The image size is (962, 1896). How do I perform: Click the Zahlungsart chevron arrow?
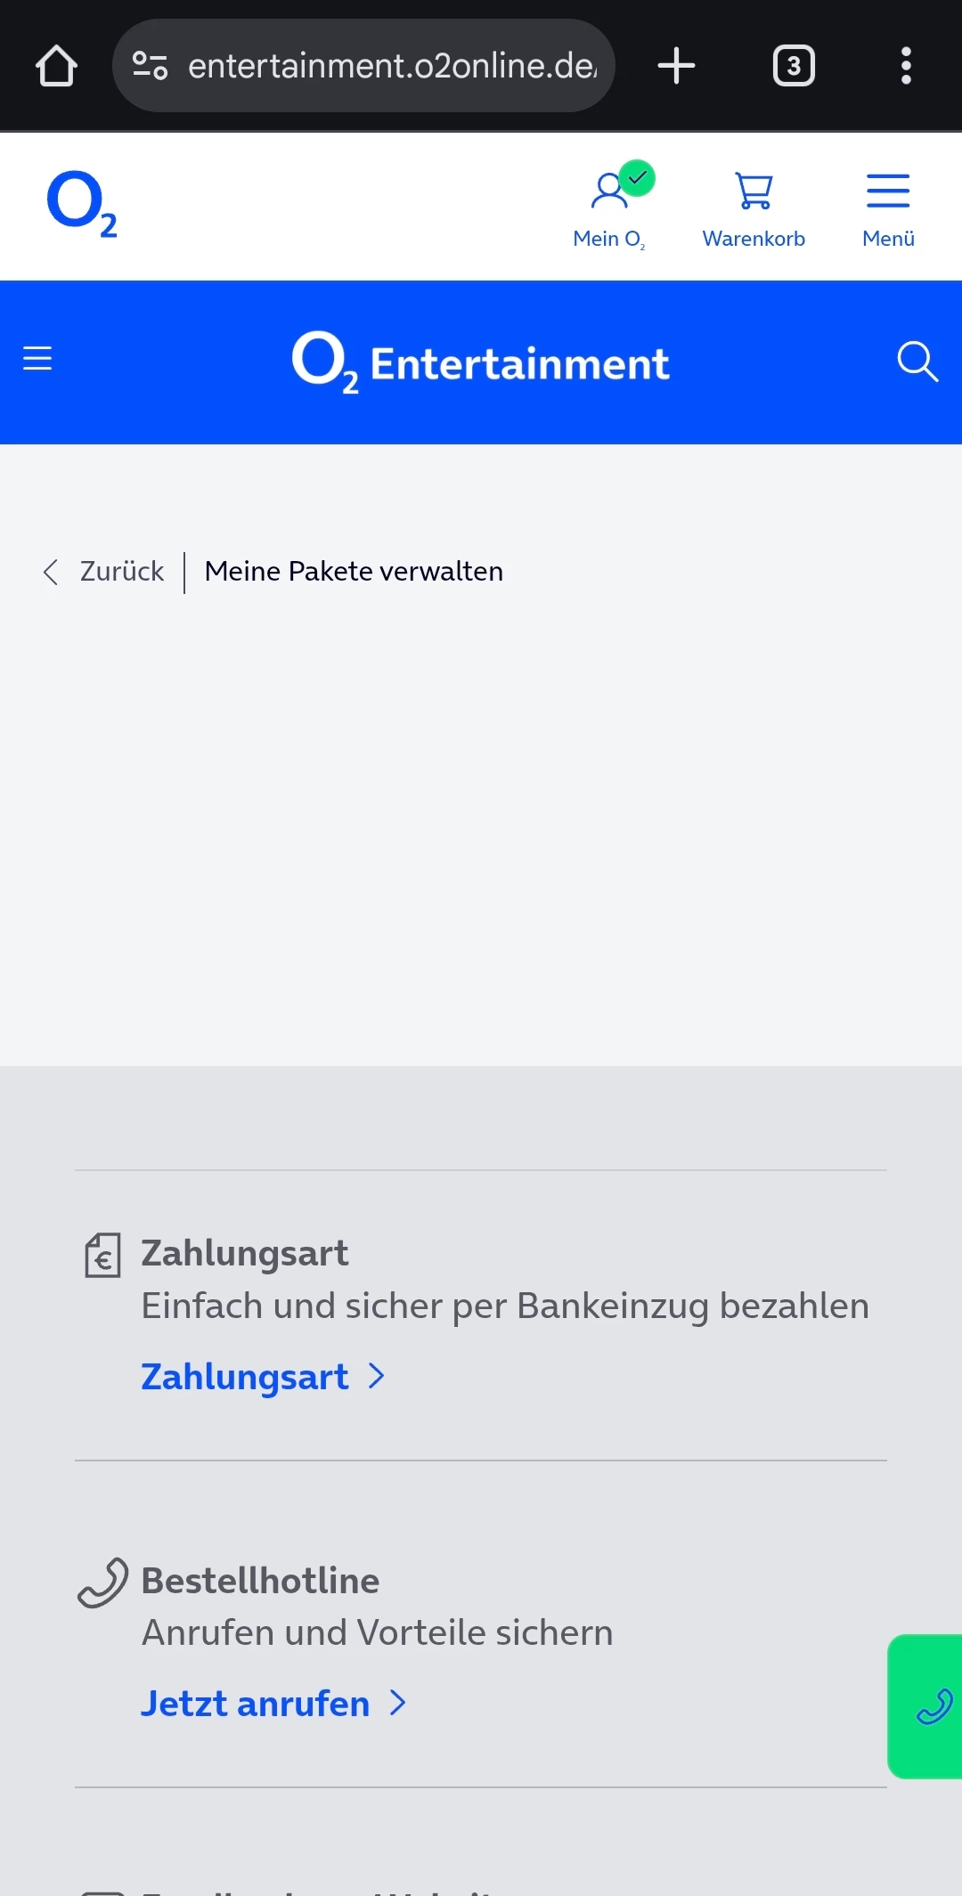[377, 1377]
